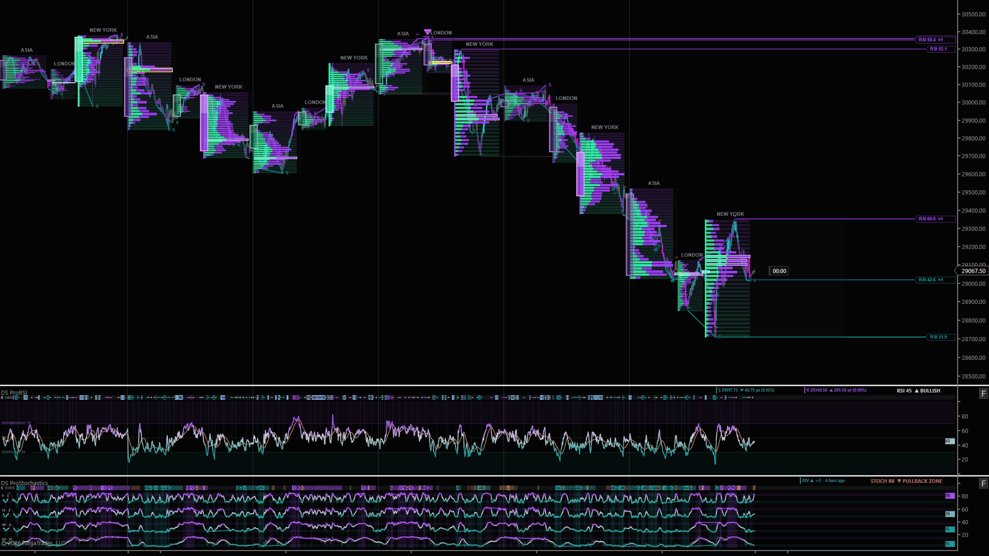Click the purple stochastic value tag 88
Screen dimensions: 989x556
tap(950, 496)
